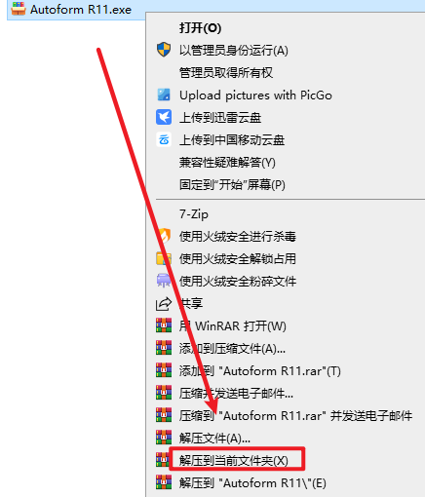Click the admin shield icon beside 以管理员身份运行
Image resolution: width=425 pixels, height=497 pixels.
click(x=164, y=50)
